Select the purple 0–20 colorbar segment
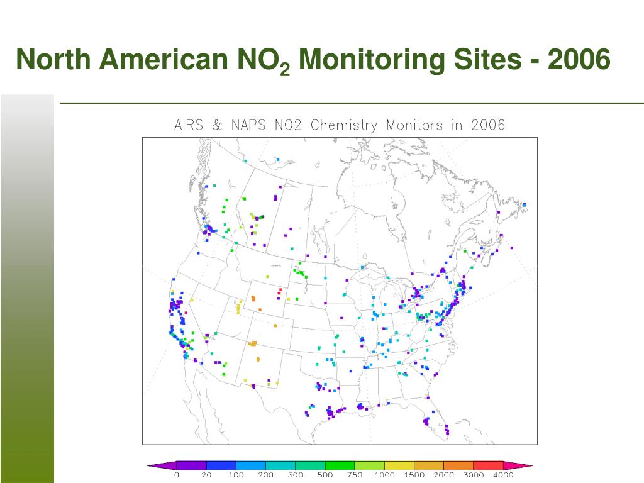The width and height of the screenshot is (644, 483). coord(191,465)
